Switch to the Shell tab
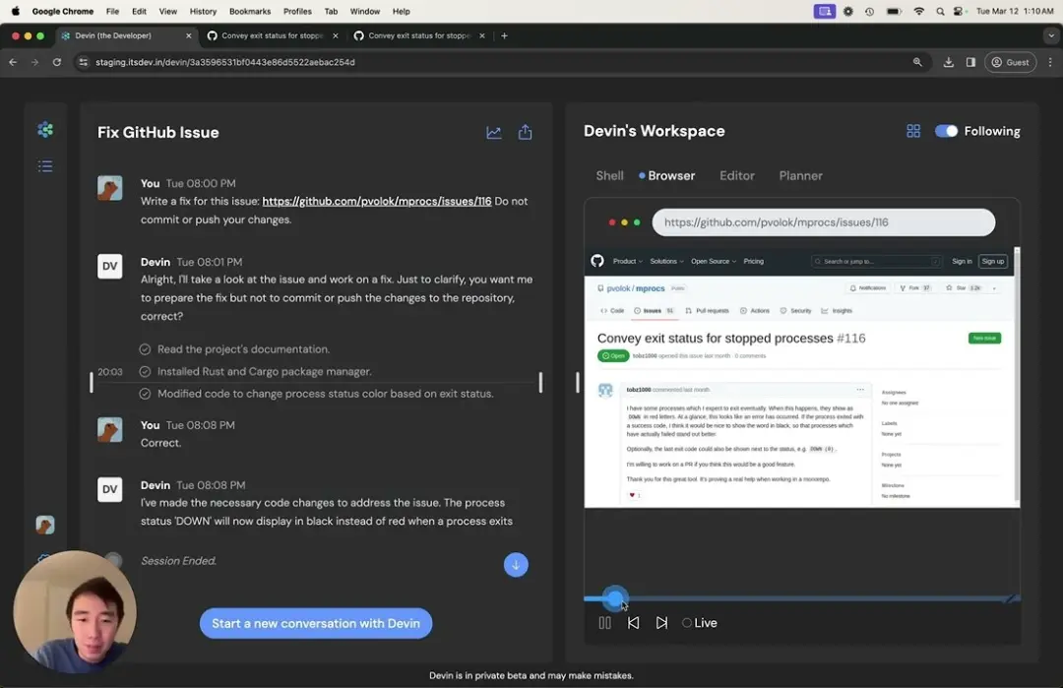Viewport: 1063px width, 688px height. pyautogui.click(x=609, y=175)
